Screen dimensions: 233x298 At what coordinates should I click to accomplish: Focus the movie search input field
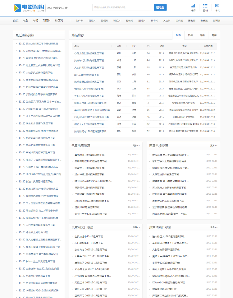tap(123, 7)
